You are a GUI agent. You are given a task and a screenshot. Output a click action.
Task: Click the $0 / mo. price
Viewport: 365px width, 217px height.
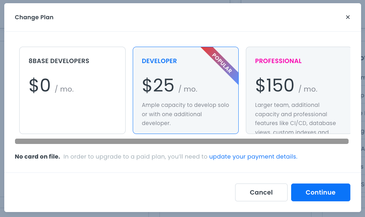point(51,86)
